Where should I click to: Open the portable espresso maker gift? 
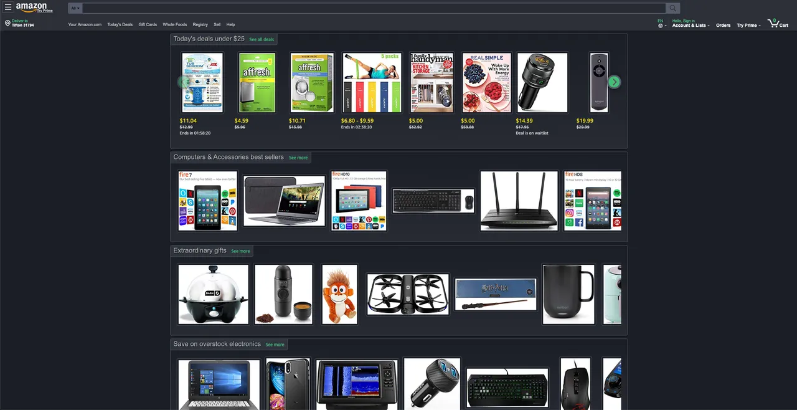coord(283,294)
